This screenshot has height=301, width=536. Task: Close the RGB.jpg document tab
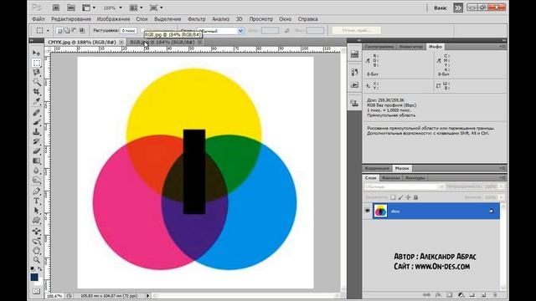tap(199, 42)
